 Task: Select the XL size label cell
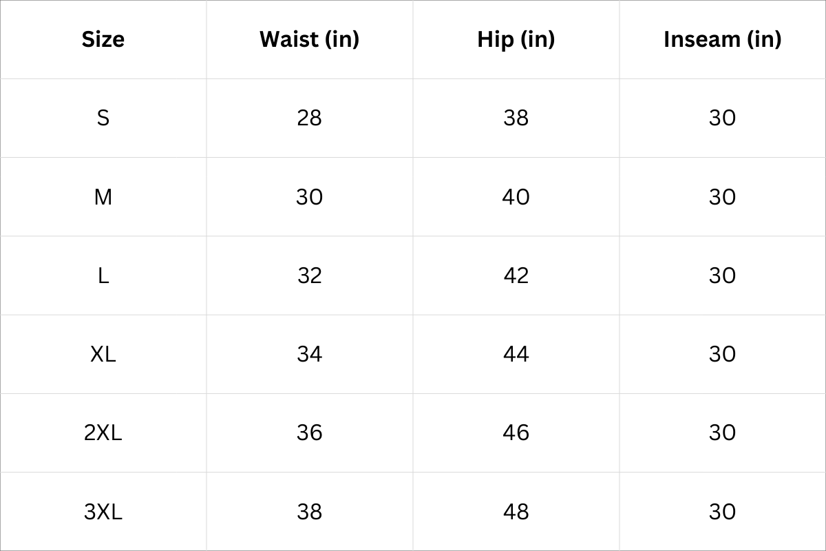[103, 354]
